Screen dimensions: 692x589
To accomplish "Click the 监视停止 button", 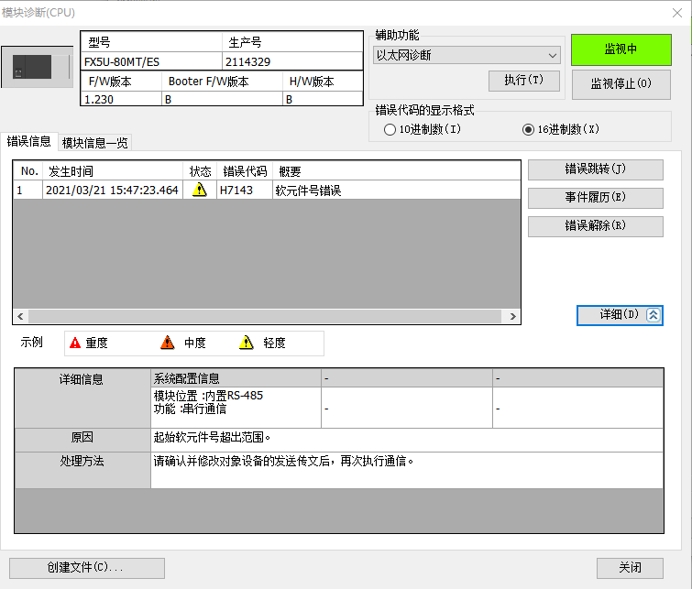I will [x=621, y=84].
